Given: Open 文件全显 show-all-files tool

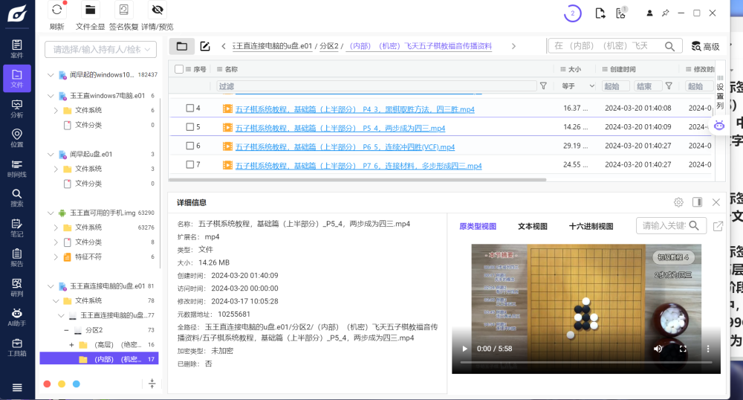Looking at the screenshot, I should click(90, 10).
